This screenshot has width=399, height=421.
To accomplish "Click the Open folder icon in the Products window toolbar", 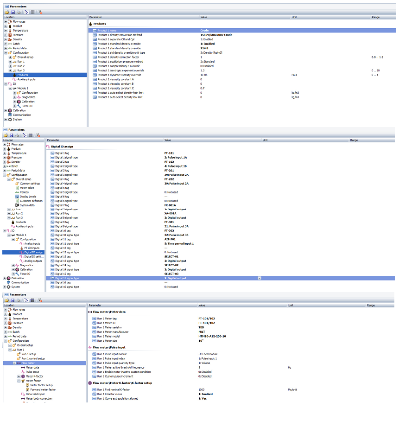I will 7,12.
